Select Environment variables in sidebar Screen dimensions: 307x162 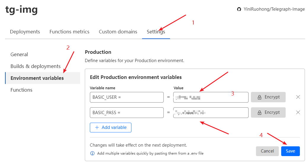[x=37, y=78]
